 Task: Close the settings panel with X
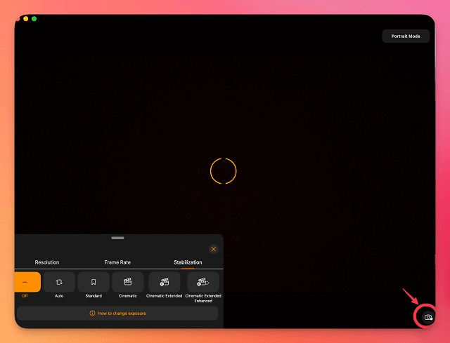214,249
